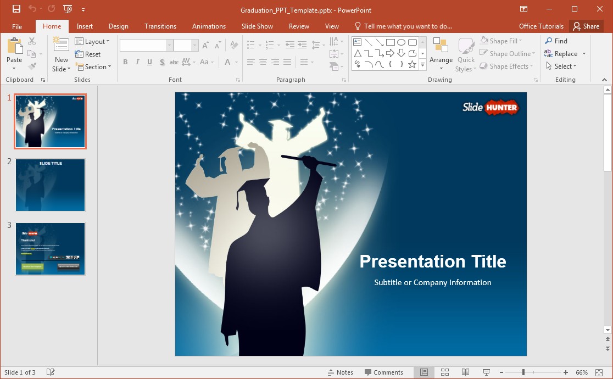Run spell check from the status bar icon
This screenshot has height=379, width=613.
(51, 372)
